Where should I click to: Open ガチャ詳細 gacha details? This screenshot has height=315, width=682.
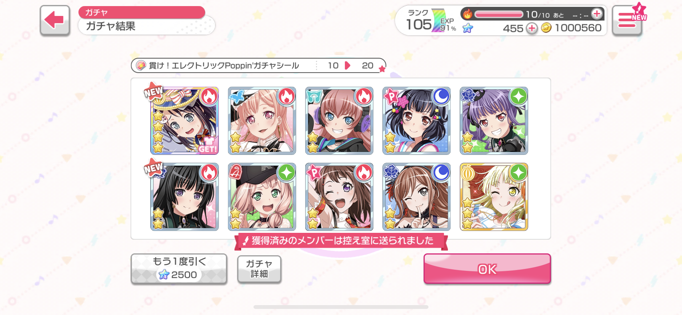pos(259,269)
